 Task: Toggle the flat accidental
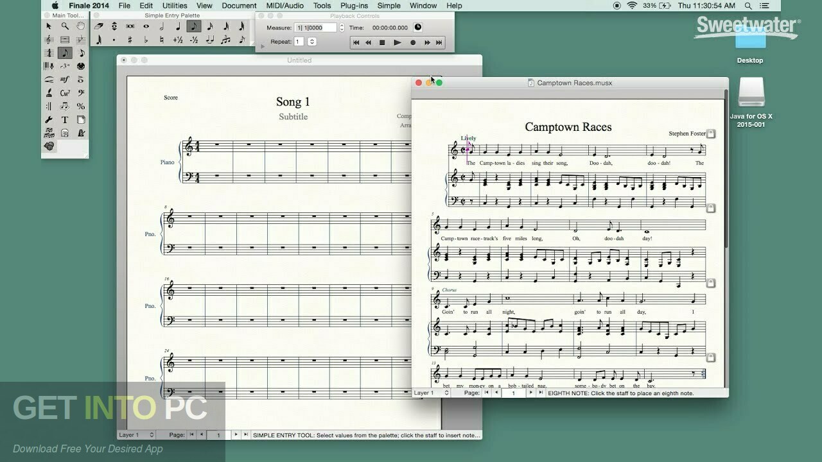[x=146, y=40]
